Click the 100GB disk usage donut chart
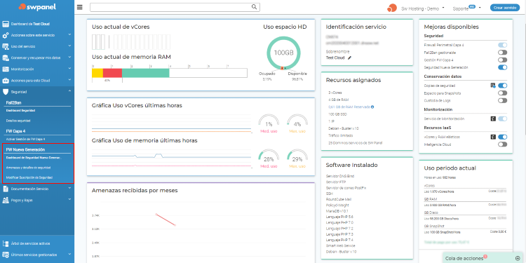 [283, 53]
